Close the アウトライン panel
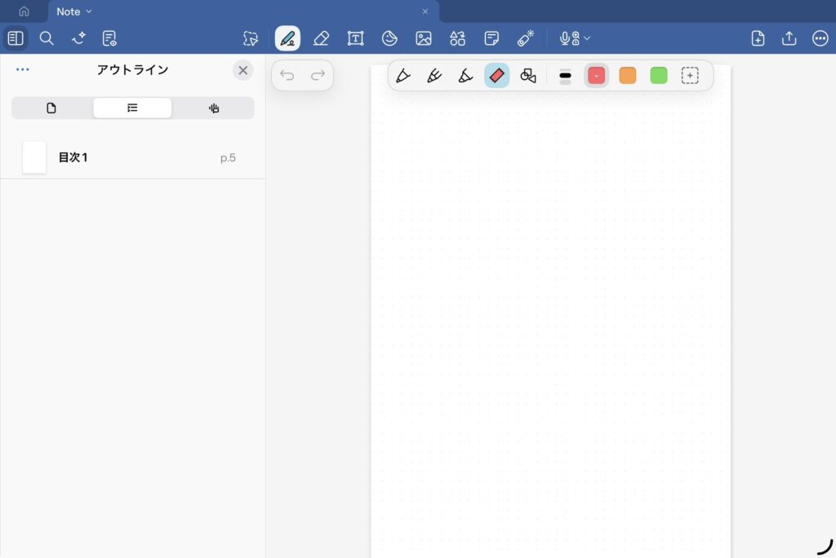The image size is (836, 558). tap(242, 70)
